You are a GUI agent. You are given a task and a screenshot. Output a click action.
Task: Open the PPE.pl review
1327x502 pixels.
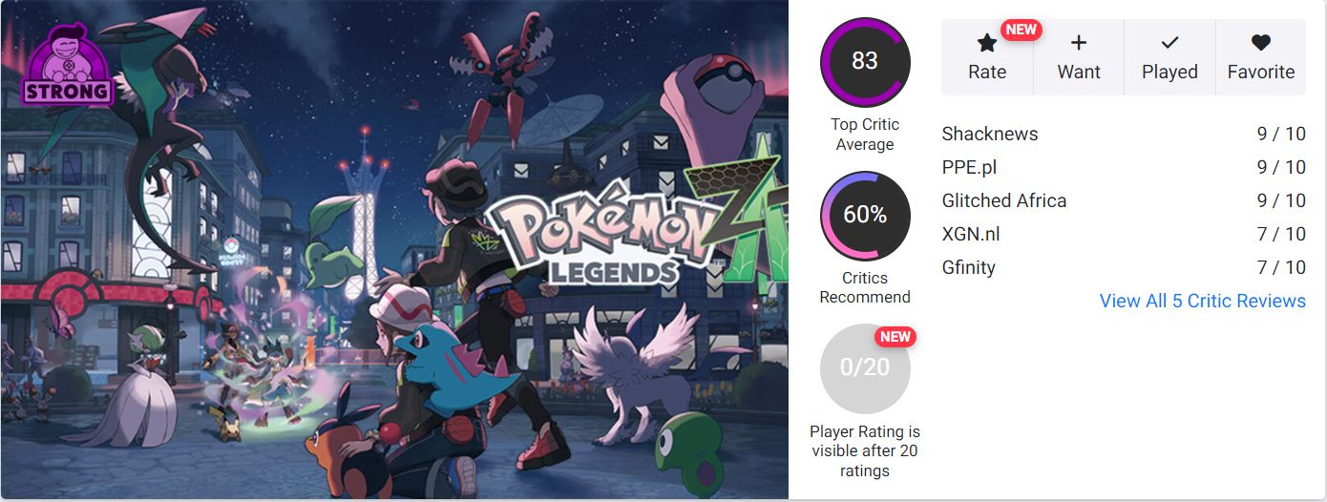pos(969,167)
